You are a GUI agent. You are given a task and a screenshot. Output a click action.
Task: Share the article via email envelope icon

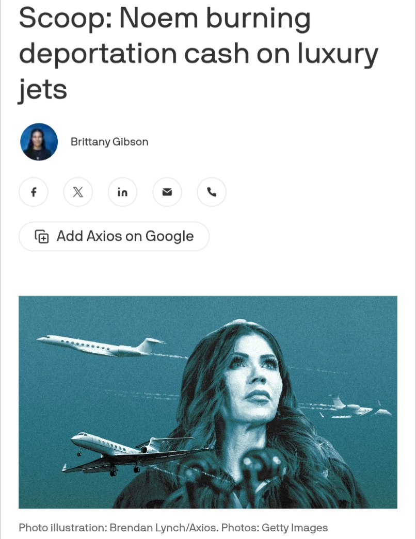(167, 192)
